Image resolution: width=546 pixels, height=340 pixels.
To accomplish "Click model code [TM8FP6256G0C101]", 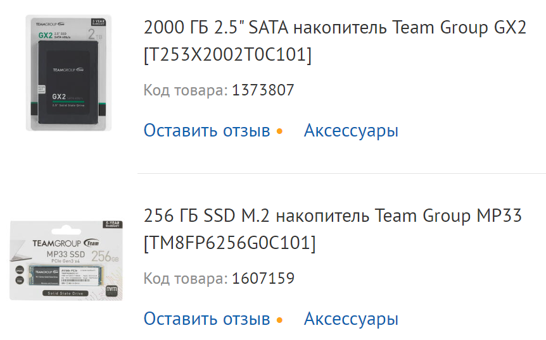I will click(x=229, y=243).
